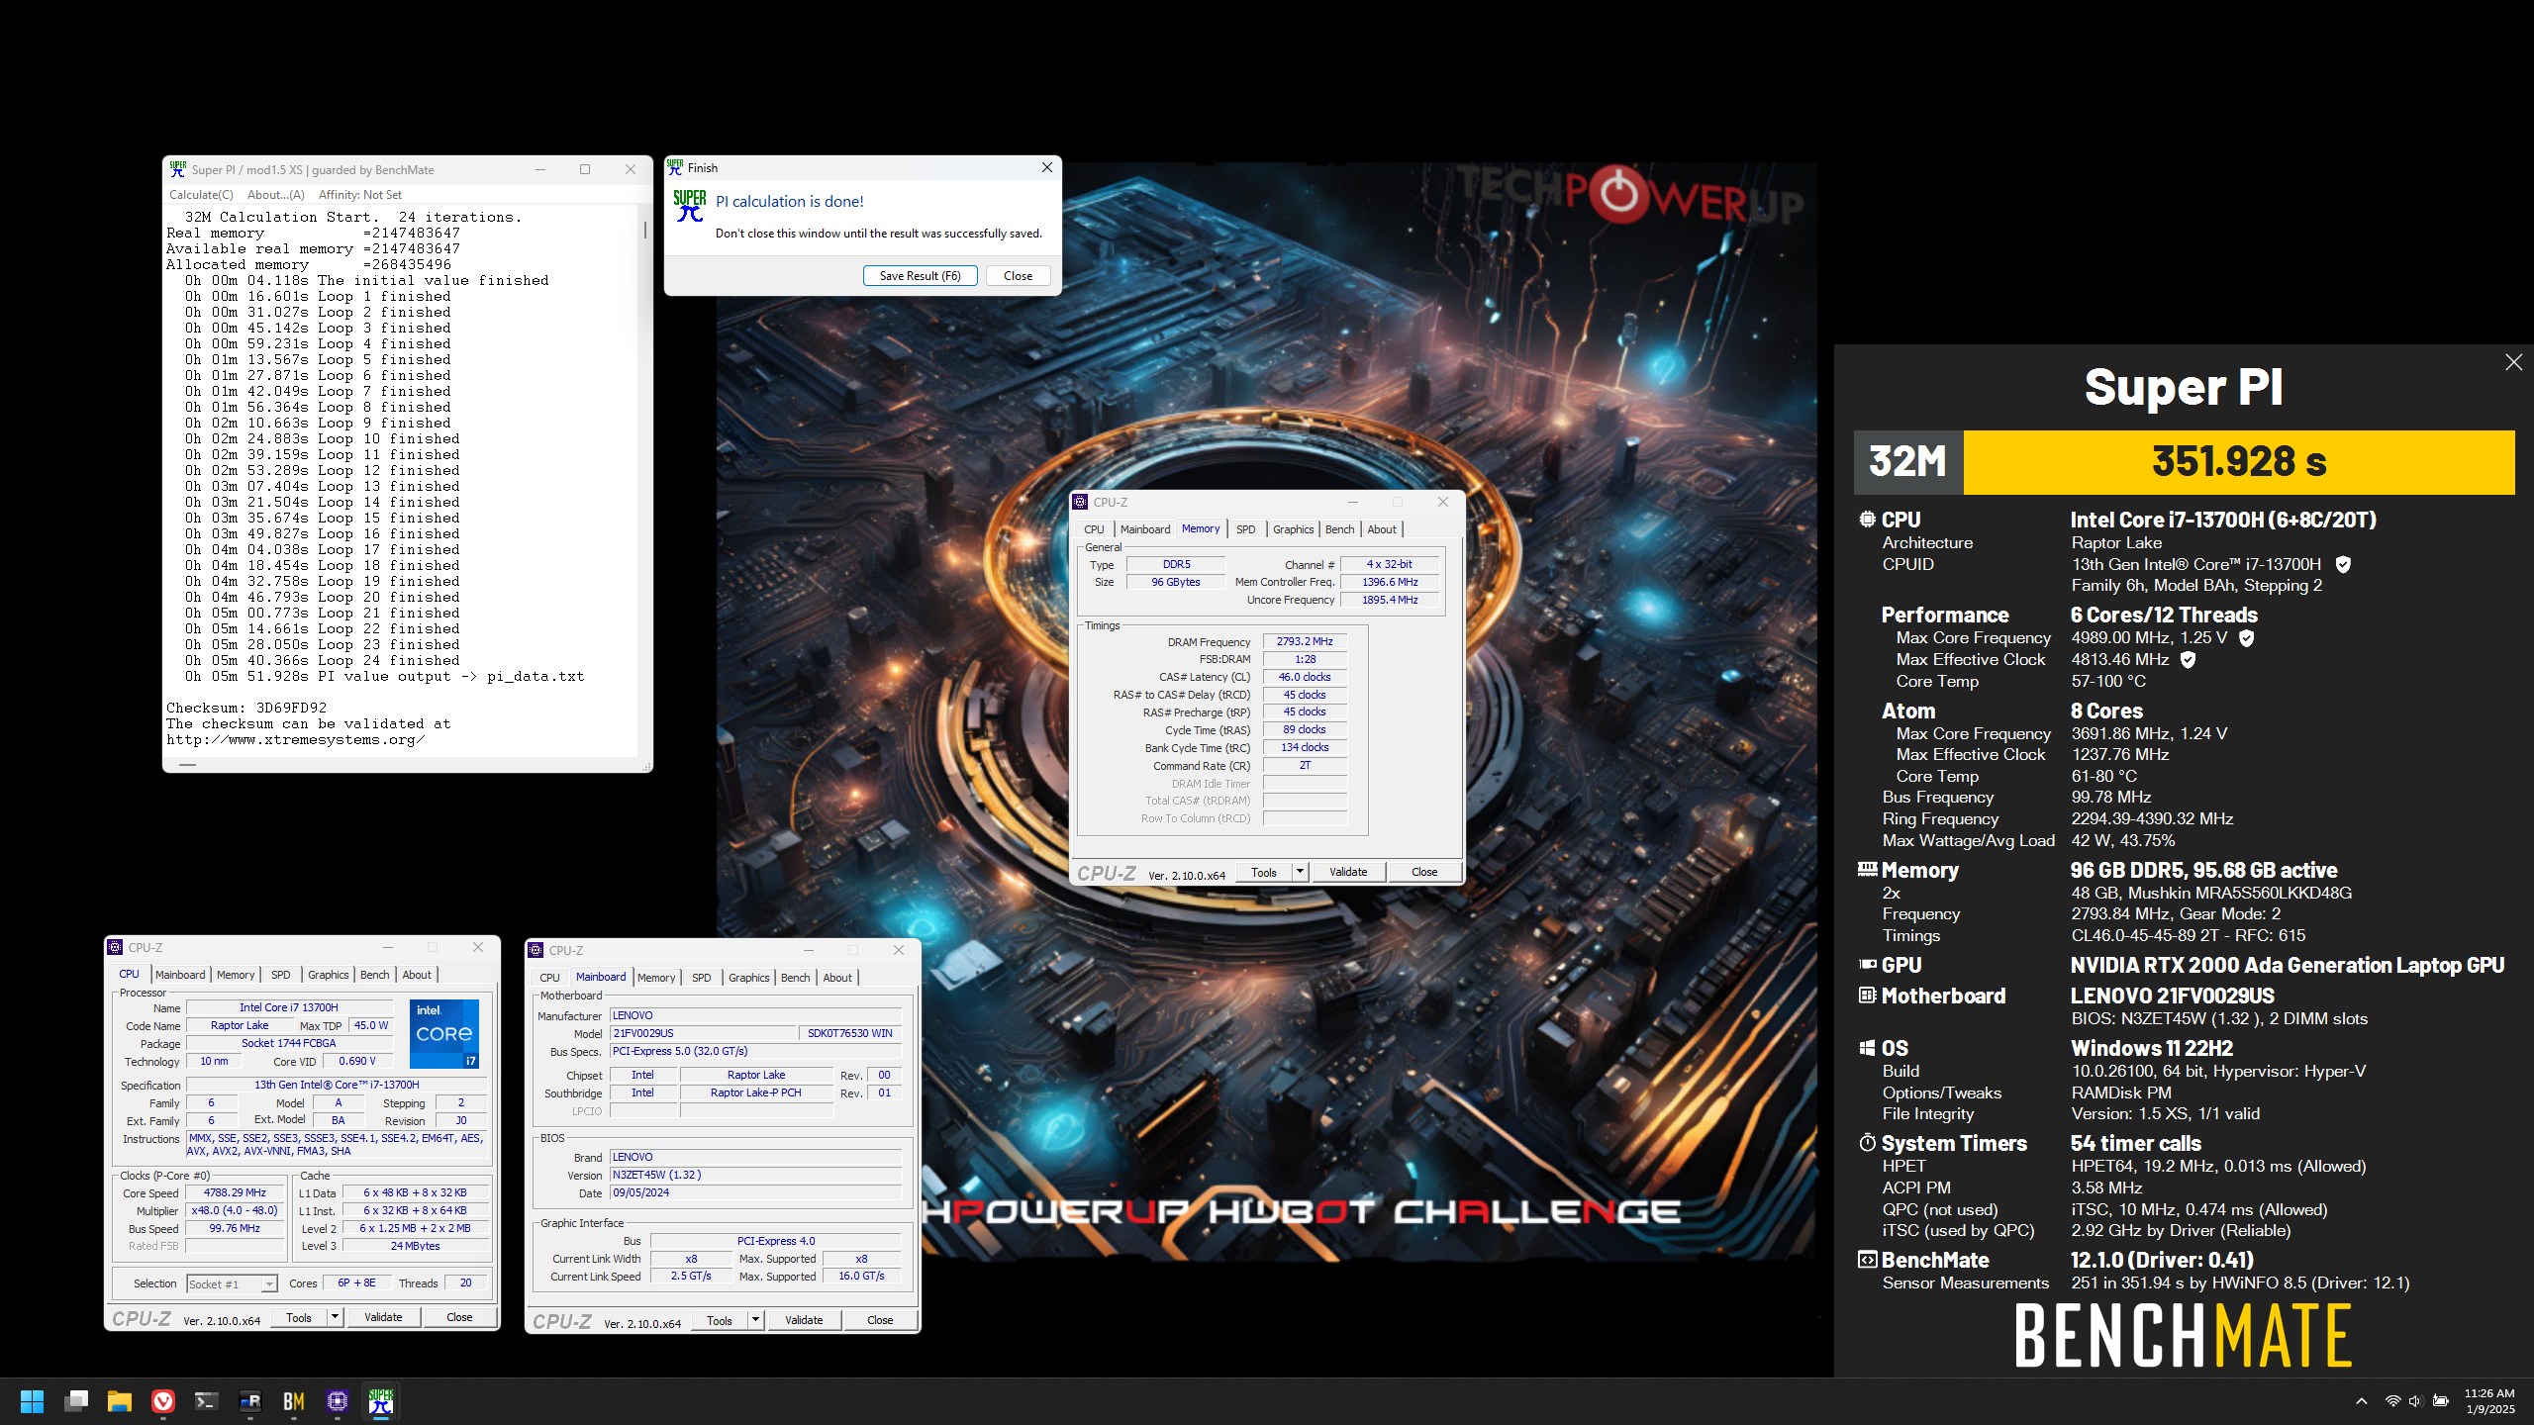Click the 'Affinity: Not Set' label
The width and height of the screenshot is (2534, 1425).
tap(360, 195)
